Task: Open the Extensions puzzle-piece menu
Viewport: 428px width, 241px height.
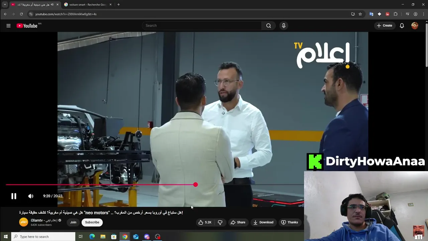Action: pos(396,14)
